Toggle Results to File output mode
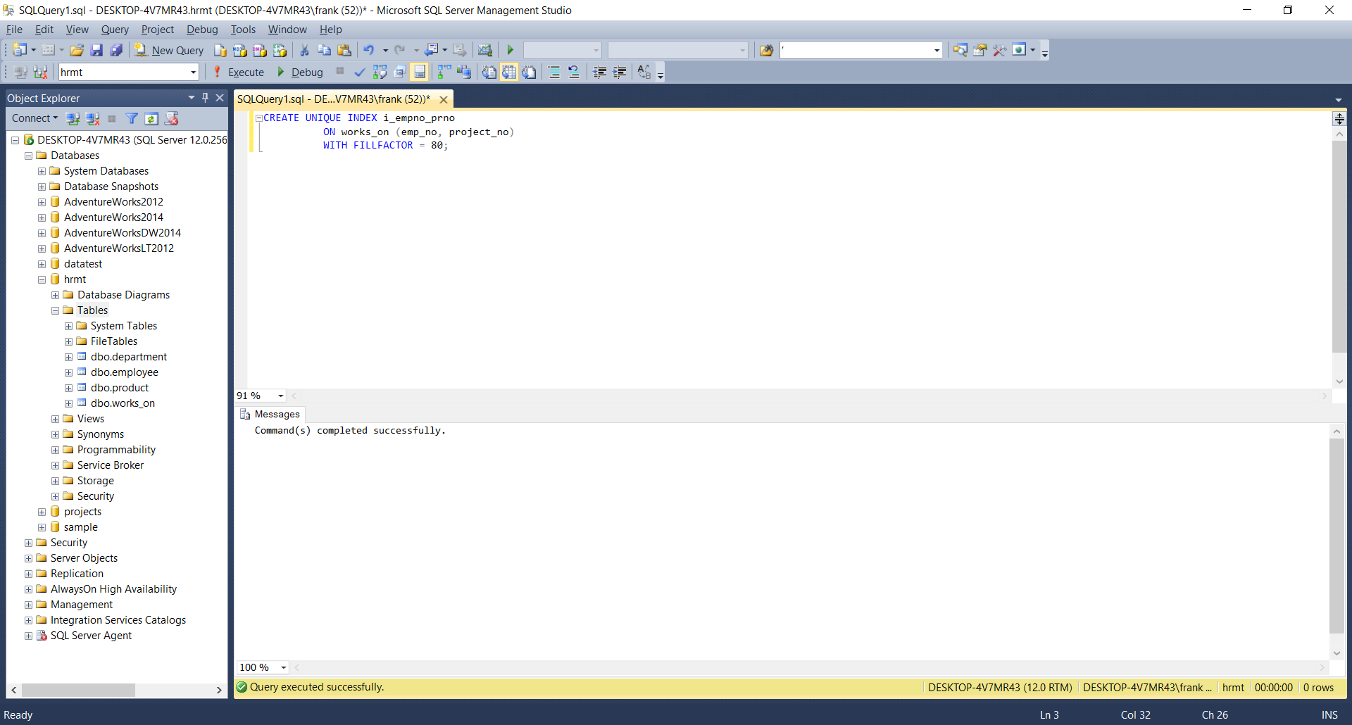Screen dimensions: 1352x725 click(529, 72)
